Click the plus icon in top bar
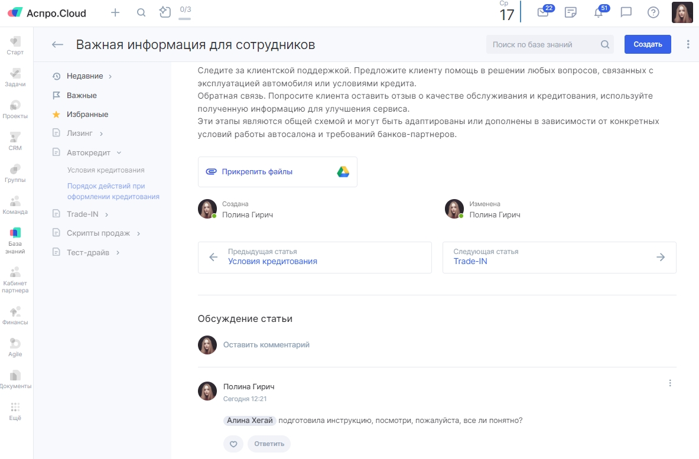699x459 pixels. [115, 12]
